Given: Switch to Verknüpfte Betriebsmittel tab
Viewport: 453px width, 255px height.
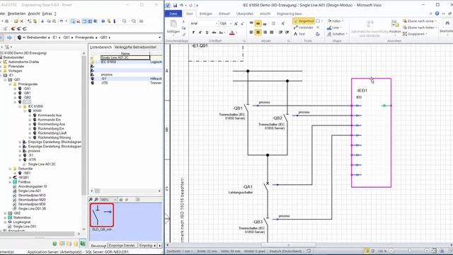Looking at the screenshot, I should (x=135, y=47).
